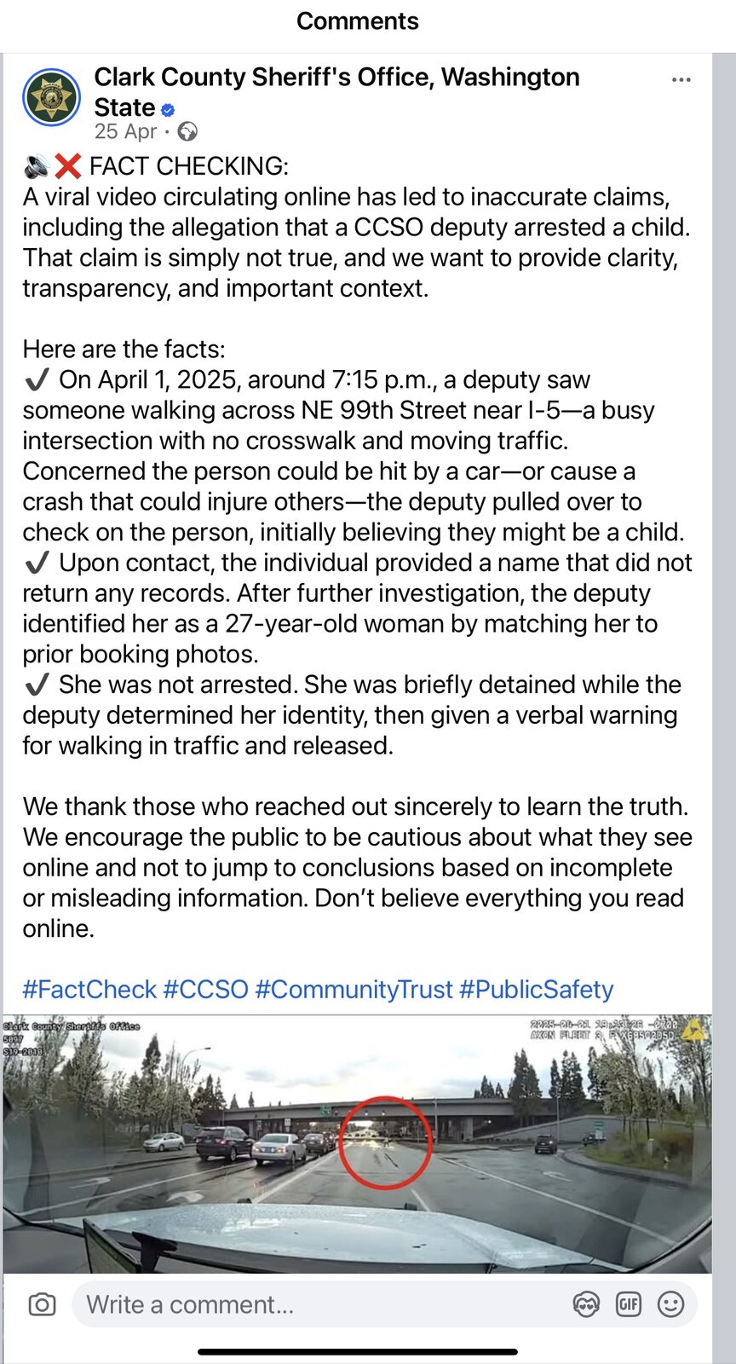The height and width of the screenshot is (1364, 736).
Task: Tap the red circled area in the video
Action: (385, 1142)
